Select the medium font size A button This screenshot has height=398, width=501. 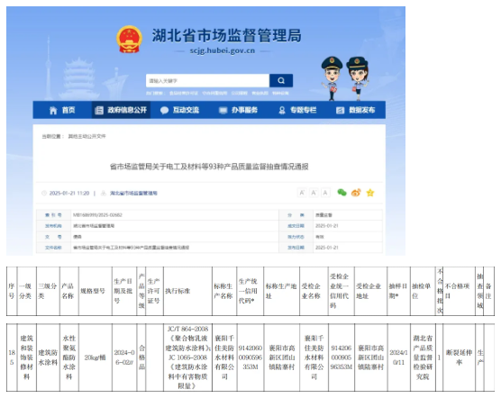tap(314, 193)
